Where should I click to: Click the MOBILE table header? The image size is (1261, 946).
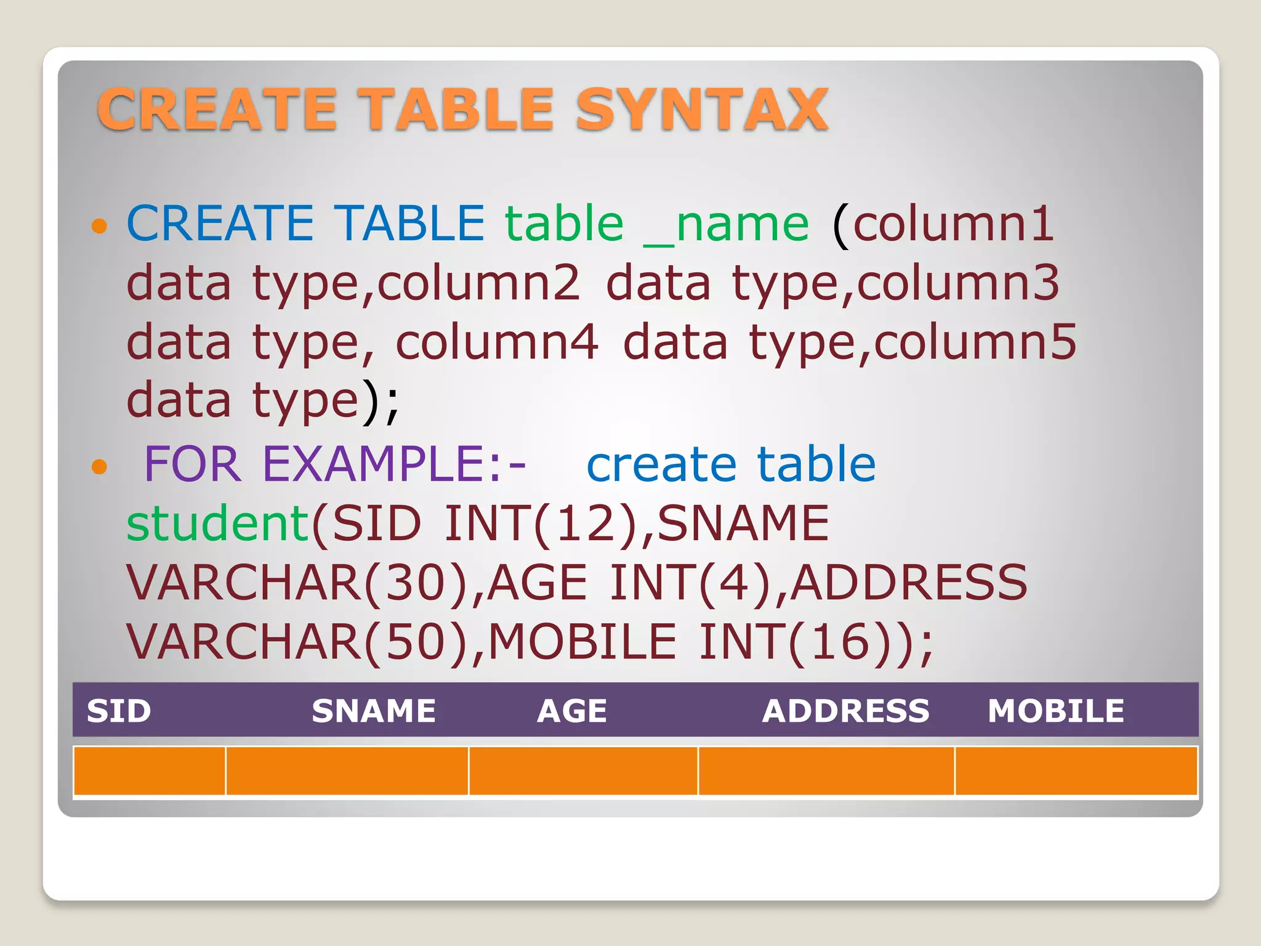click(1056, 711)
